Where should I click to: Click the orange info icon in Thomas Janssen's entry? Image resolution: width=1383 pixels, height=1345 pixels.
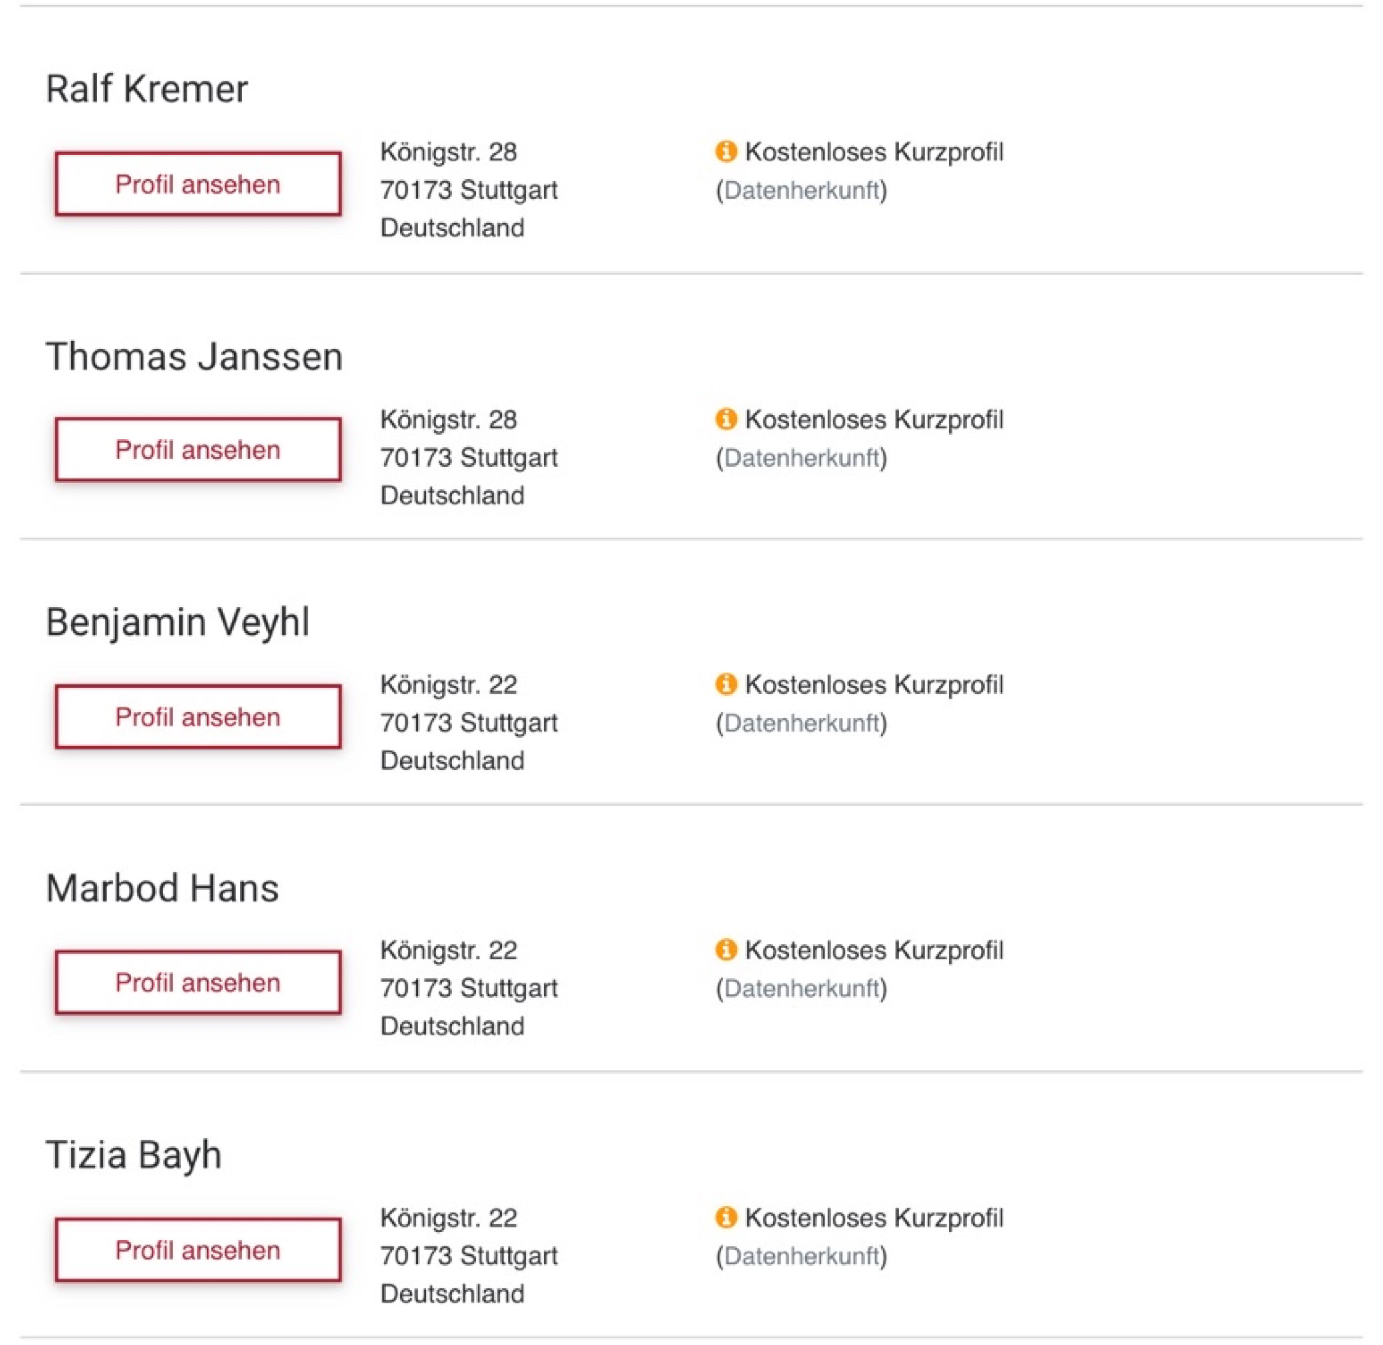(725, 419)
